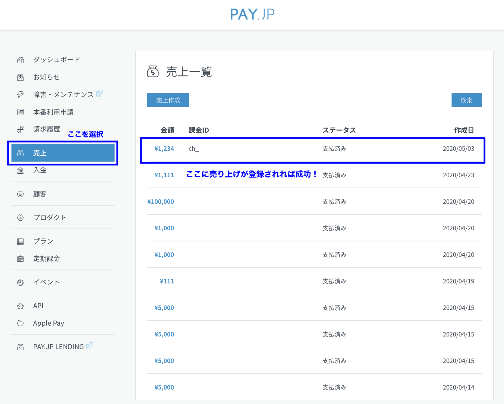
Task: Select 売上 in the sidebar
Action: point(63,153)
